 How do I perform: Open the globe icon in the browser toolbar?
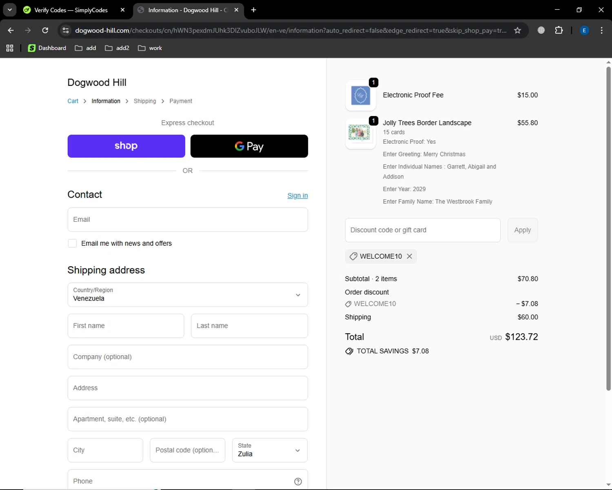pos(541,30)
